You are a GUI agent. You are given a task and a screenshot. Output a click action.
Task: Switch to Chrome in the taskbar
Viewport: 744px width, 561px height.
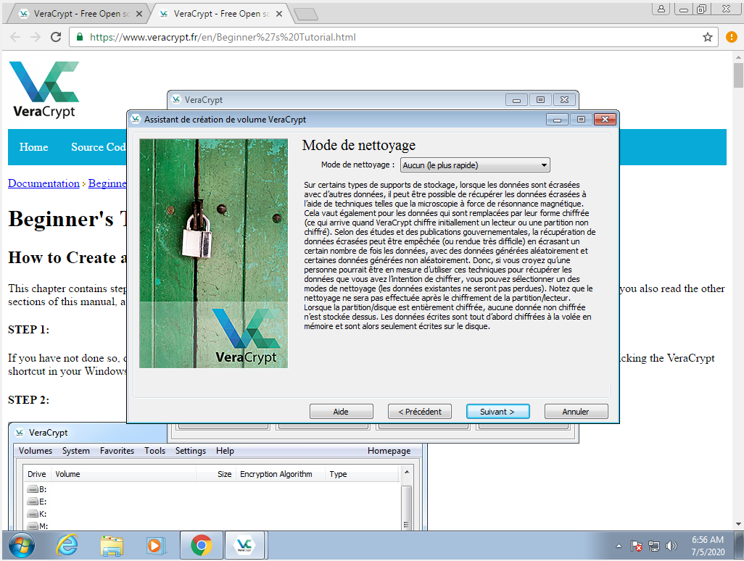coord(201,545)
